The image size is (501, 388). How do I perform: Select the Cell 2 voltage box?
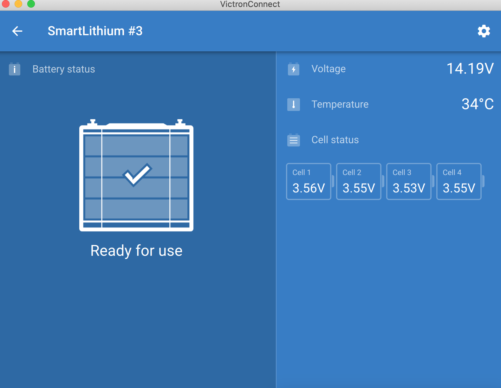pos(359,181)
